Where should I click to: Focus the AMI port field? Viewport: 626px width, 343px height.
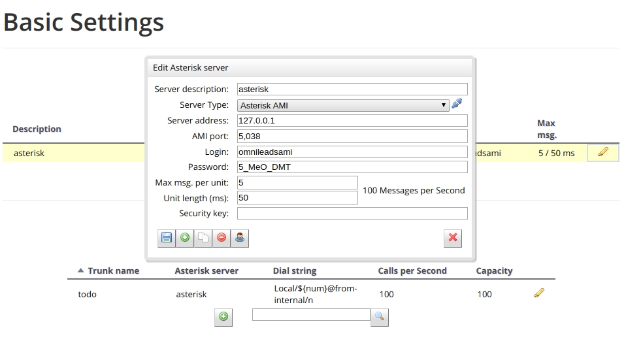click(352, 136)
